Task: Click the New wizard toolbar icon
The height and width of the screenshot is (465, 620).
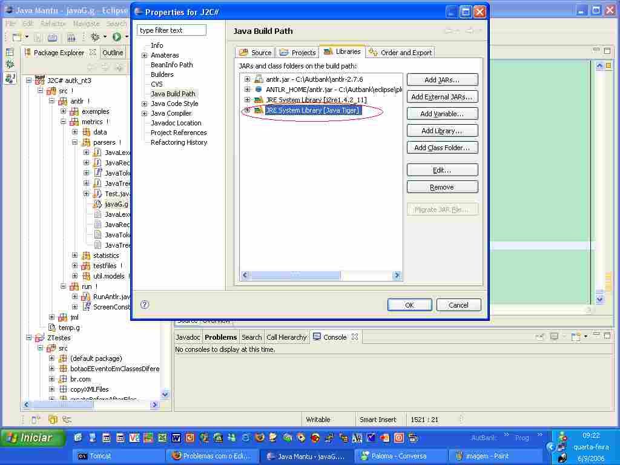Action: click(x=16, y=38)
